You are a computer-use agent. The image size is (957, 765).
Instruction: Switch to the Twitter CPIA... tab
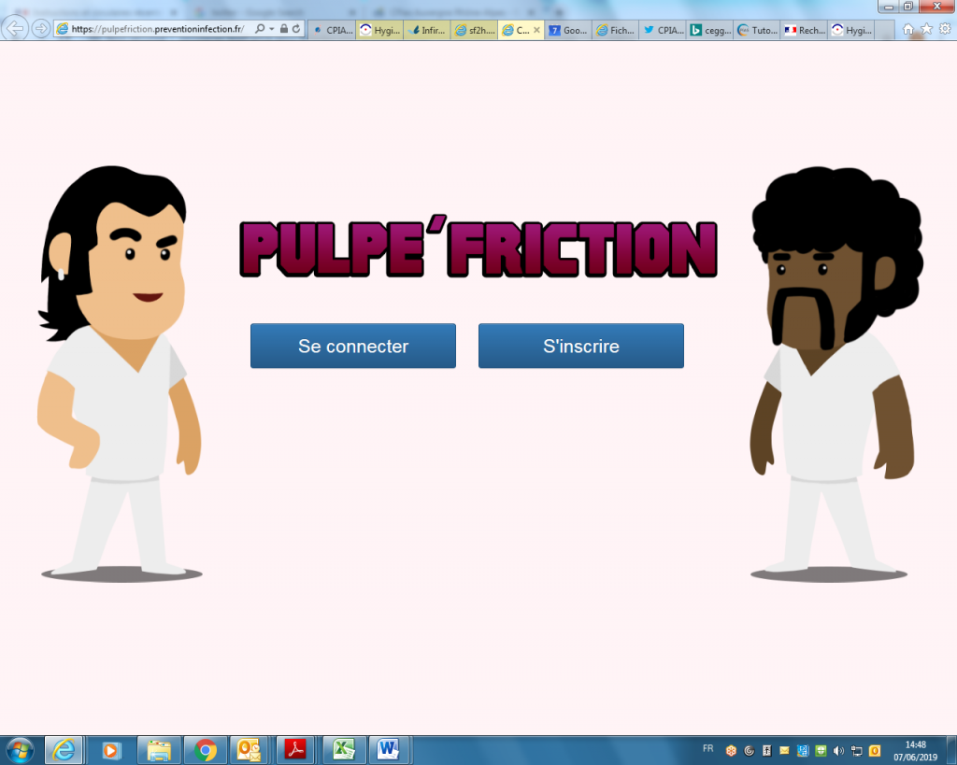[663, 30]
